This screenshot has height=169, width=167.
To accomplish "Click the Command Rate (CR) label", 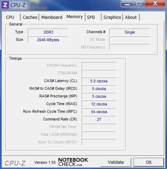I will (60, 119).
